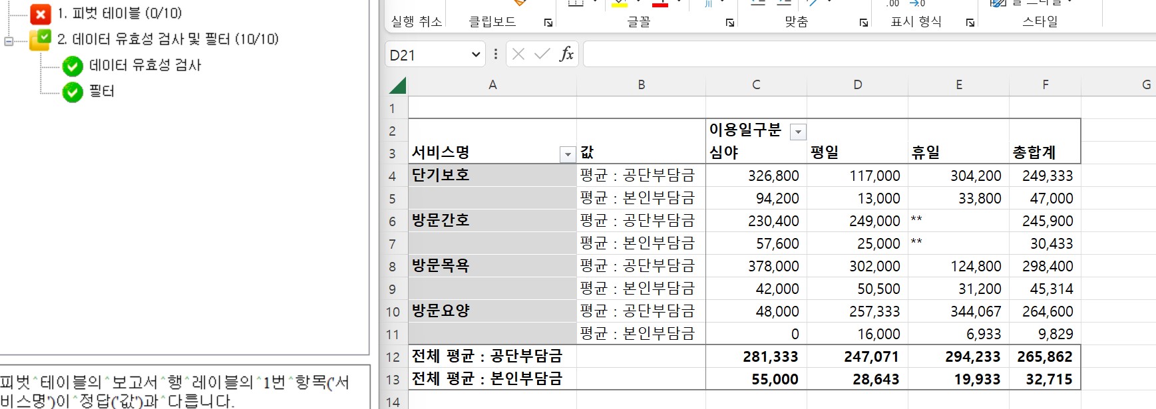Open the 맞춤 group dialog launcher
The width and height of the screenshot is (1156, 409).
[x=864, y=23]
